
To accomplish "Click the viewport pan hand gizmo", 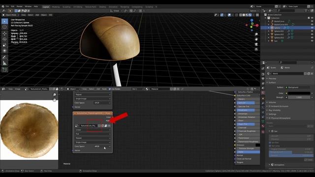I will click(x=256, y=39).
